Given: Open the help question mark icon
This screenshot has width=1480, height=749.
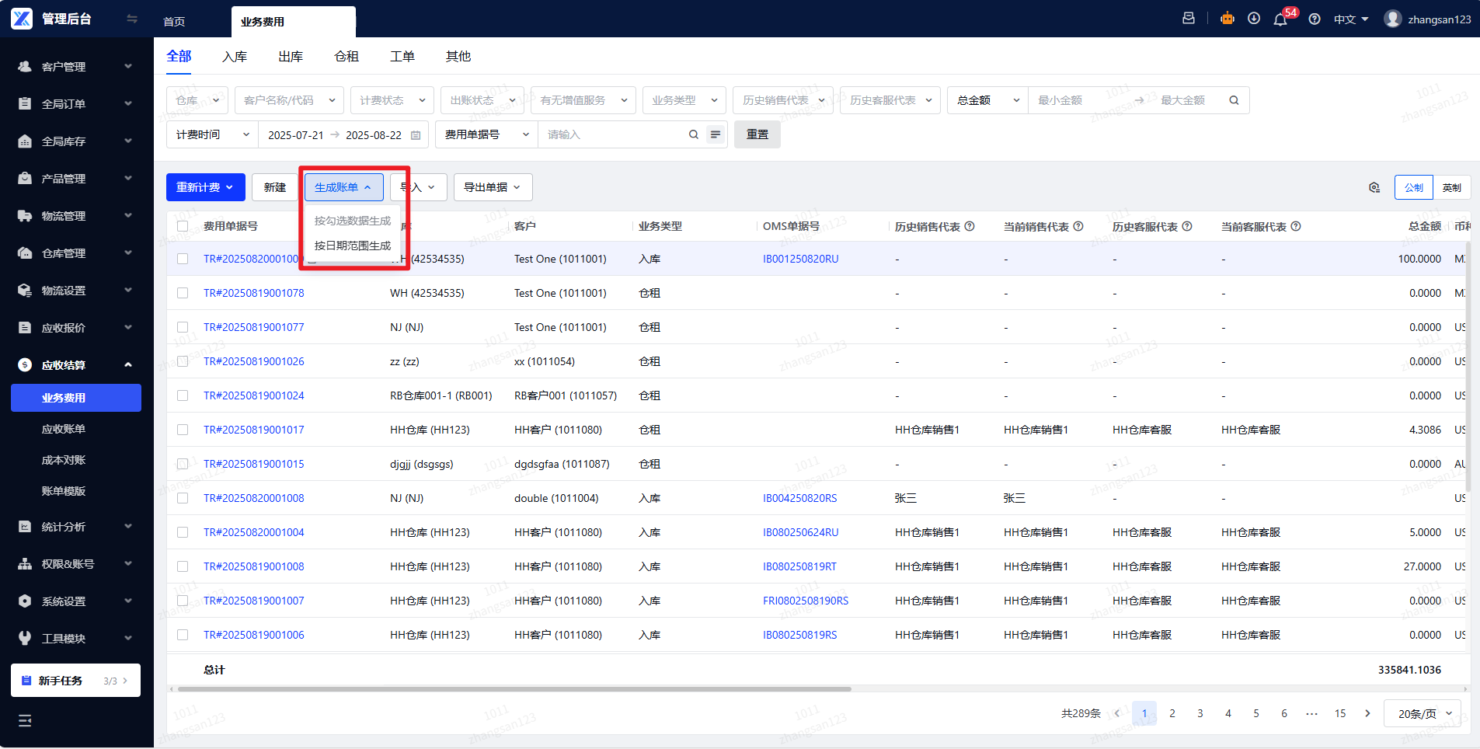Looking at the screenshot, I should (x=1315, y=19).
